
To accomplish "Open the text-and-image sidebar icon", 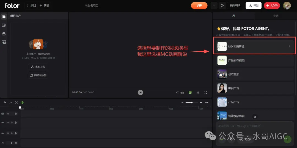I will (x=4, y=42).
